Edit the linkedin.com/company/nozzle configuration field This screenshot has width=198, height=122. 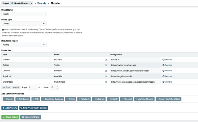pos(135,71)
